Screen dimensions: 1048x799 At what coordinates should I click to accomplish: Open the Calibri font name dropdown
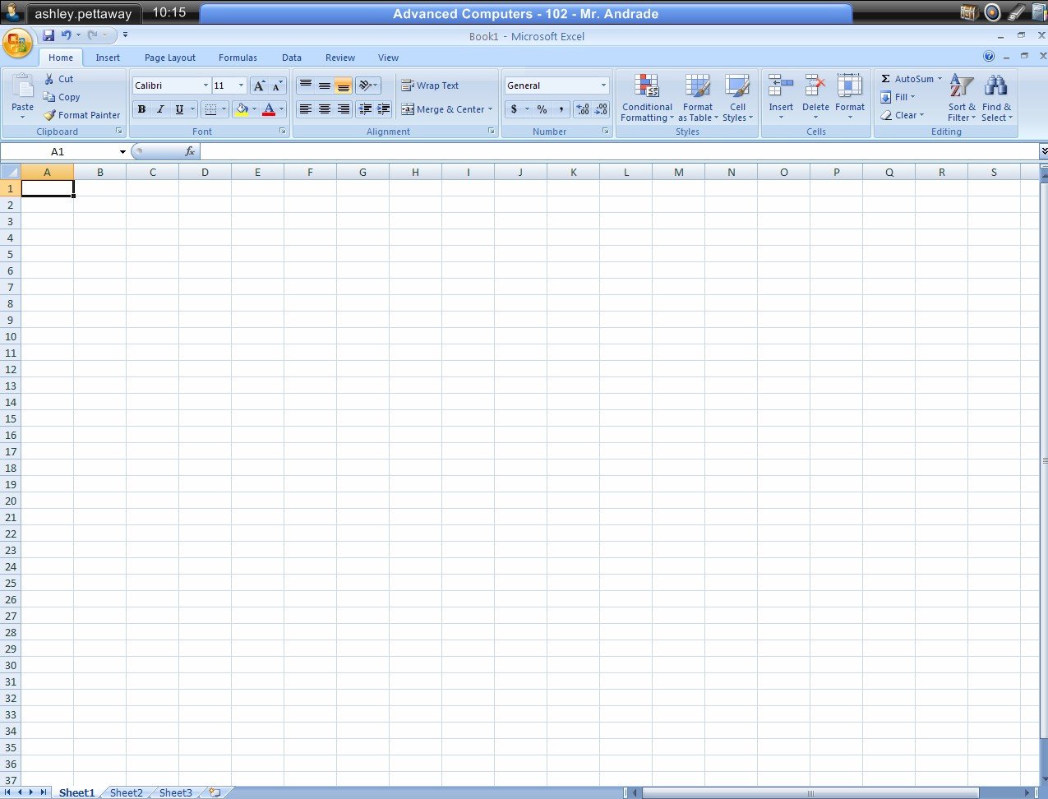pyautogui.click(x=205, y=85)
